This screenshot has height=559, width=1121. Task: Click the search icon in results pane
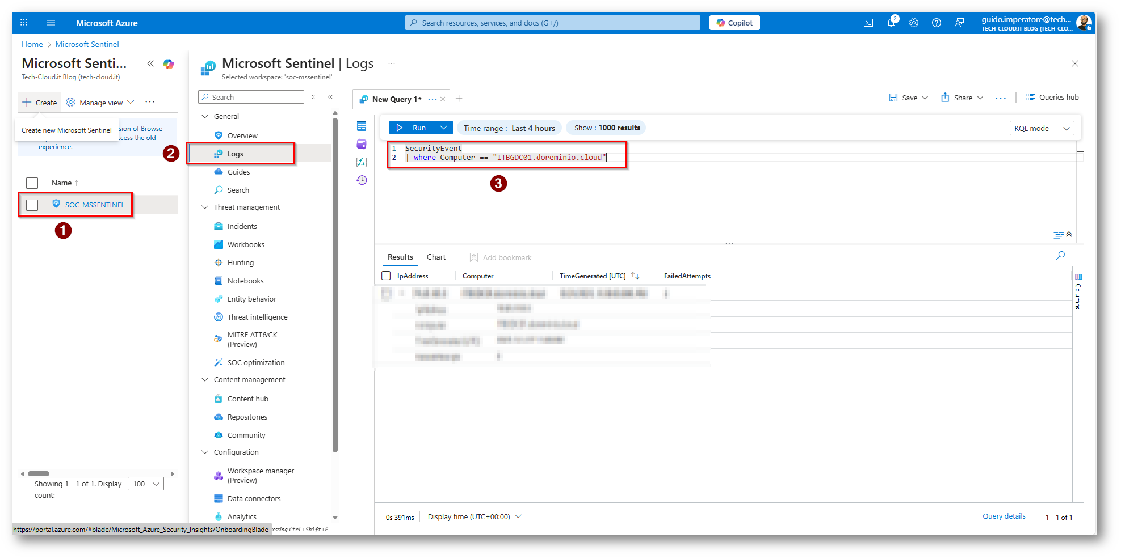(x=1060, y=256)
